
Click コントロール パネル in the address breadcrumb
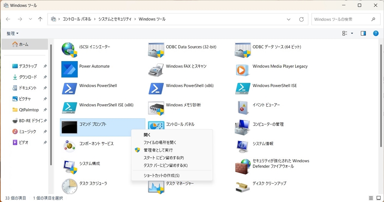(x=77, y=19)
